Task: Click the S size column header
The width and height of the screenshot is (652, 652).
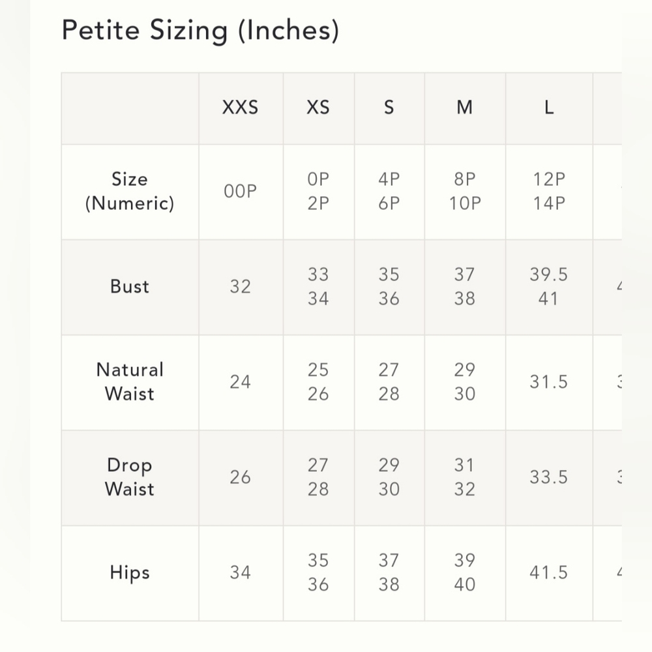Action: (389, 108)
